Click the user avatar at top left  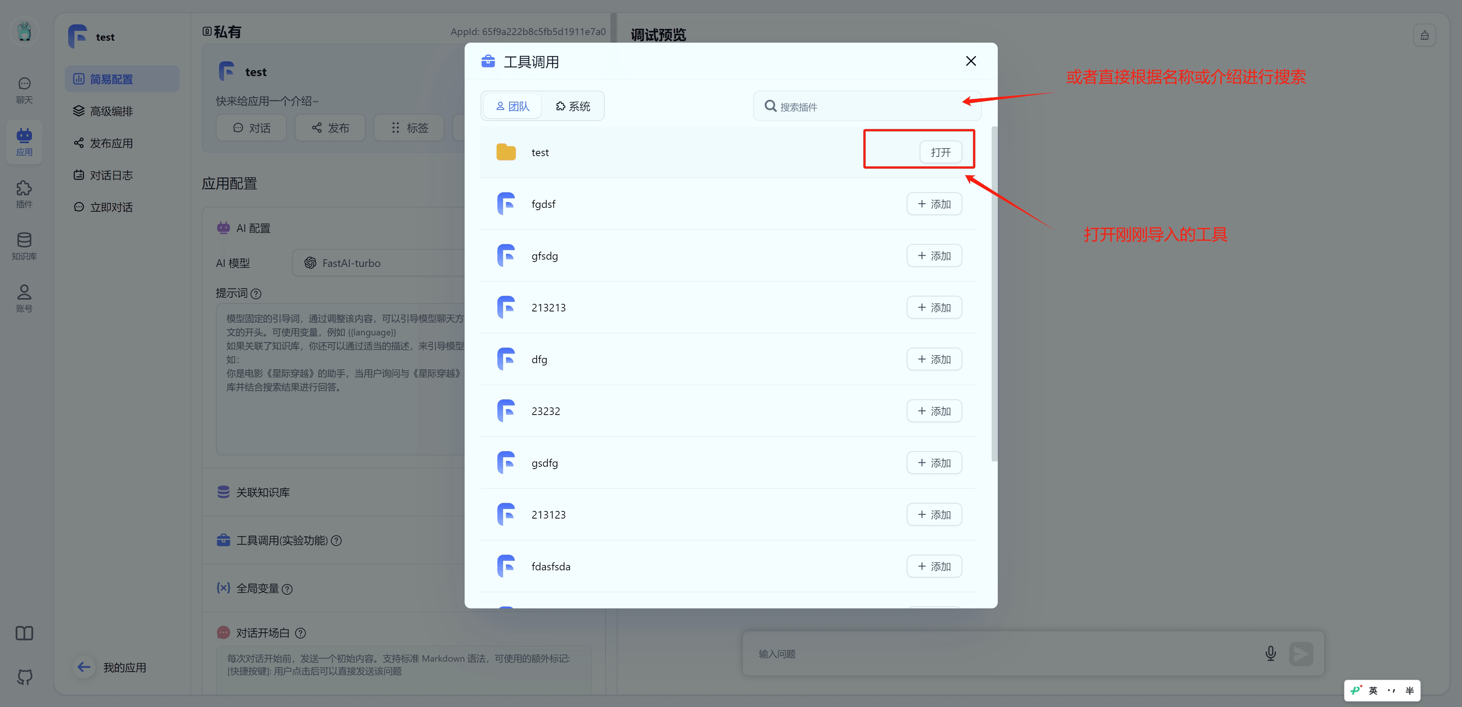[x=24, y=31]
